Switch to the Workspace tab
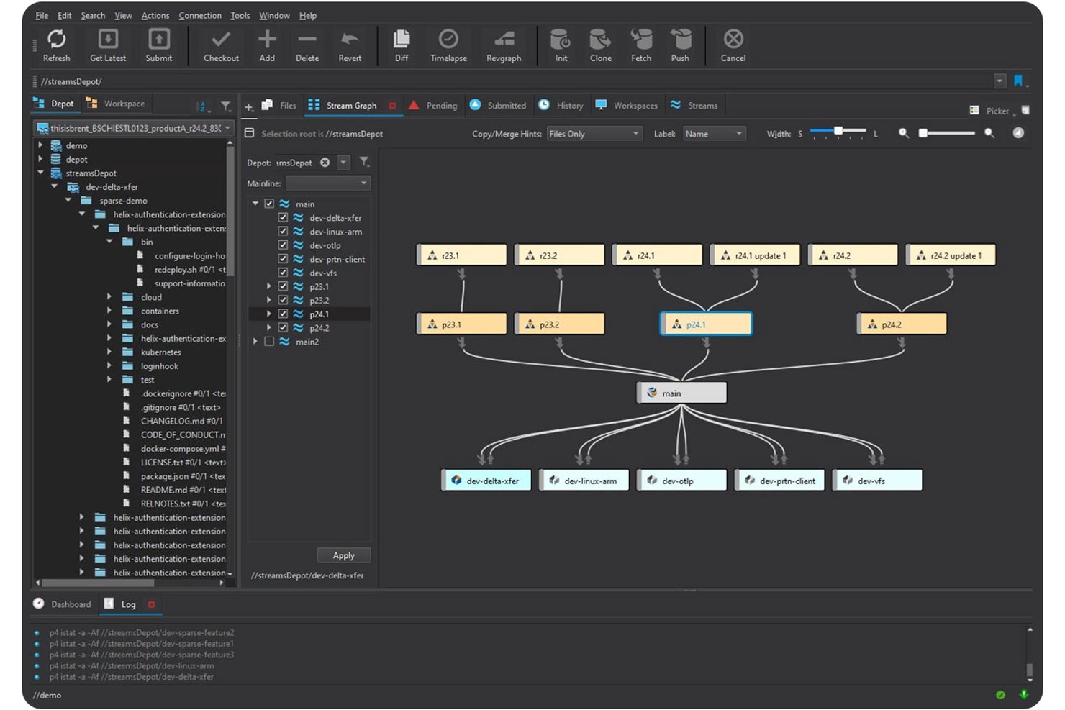The image size is (1065, 710). click(115, 104)
